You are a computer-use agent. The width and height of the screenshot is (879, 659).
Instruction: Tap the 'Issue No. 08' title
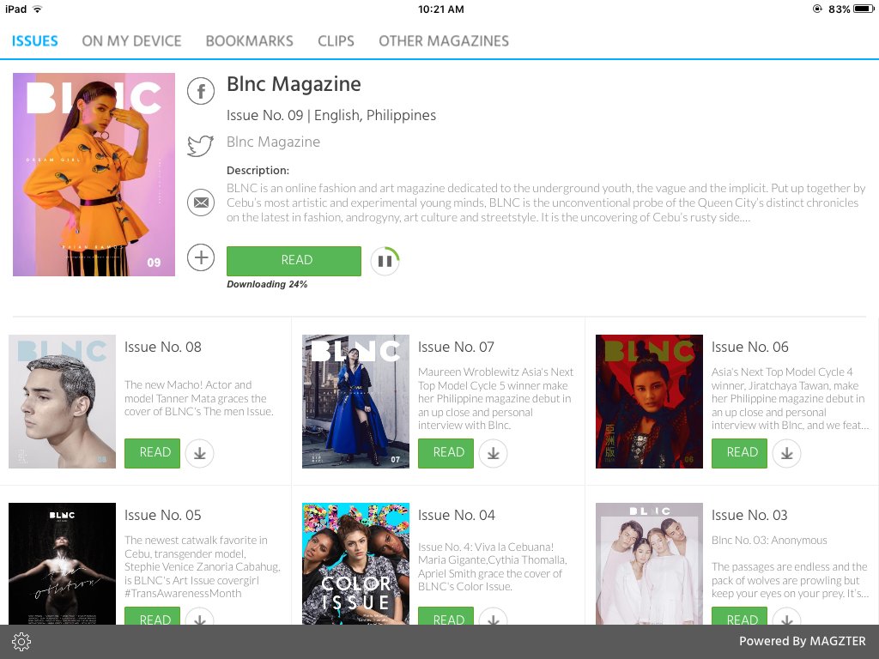point(162,347)
